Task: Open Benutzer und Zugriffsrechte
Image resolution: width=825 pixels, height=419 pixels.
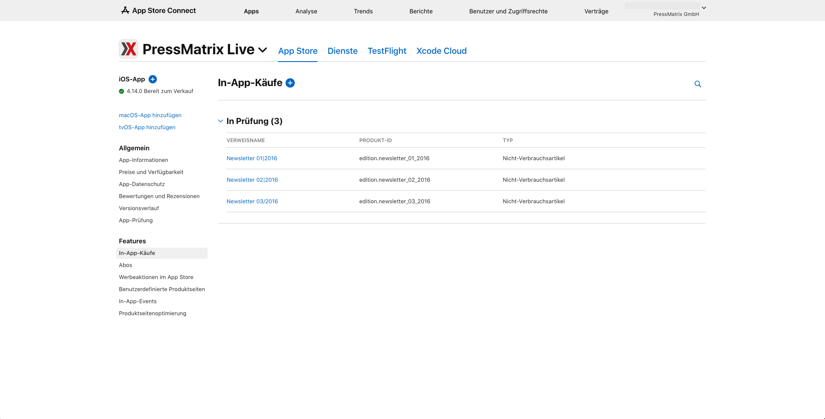Action: 508,11
